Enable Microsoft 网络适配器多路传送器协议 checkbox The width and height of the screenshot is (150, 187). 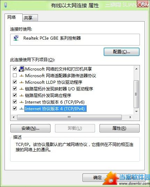click(15, 75)
